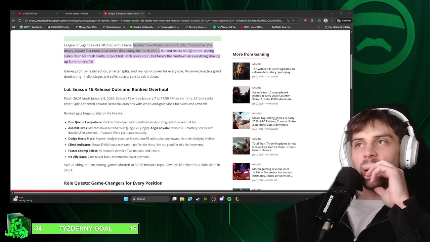Go back with the browser back arrow
The image size is (430, 242).
[x=13, y=21]
